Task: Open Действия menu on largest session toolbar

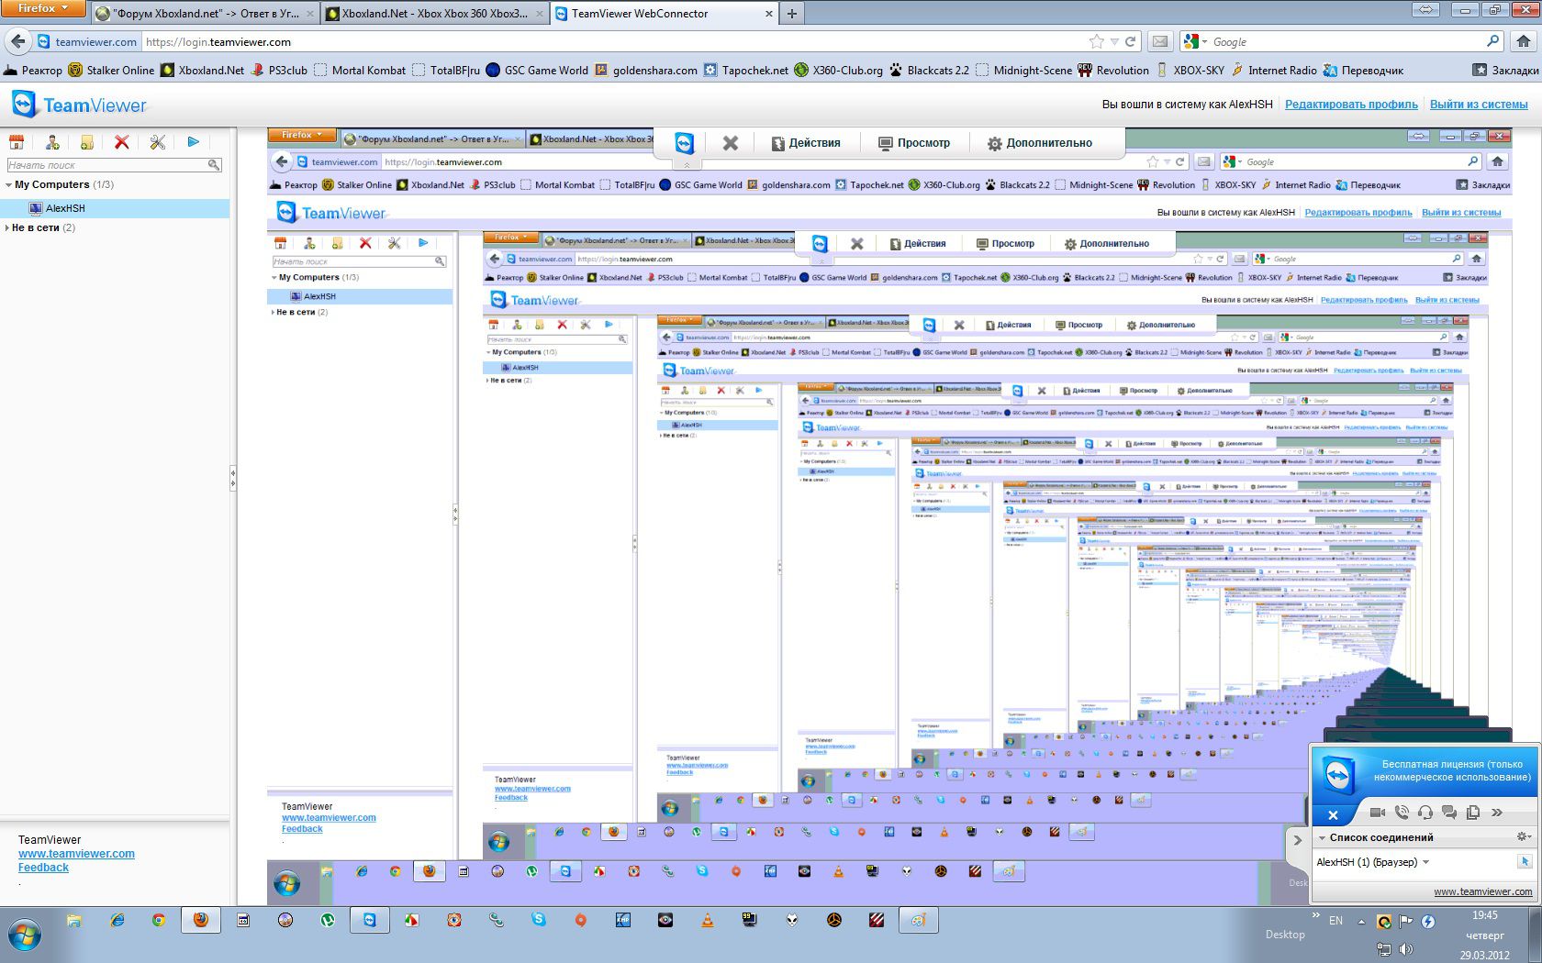Action: point(806,143)
